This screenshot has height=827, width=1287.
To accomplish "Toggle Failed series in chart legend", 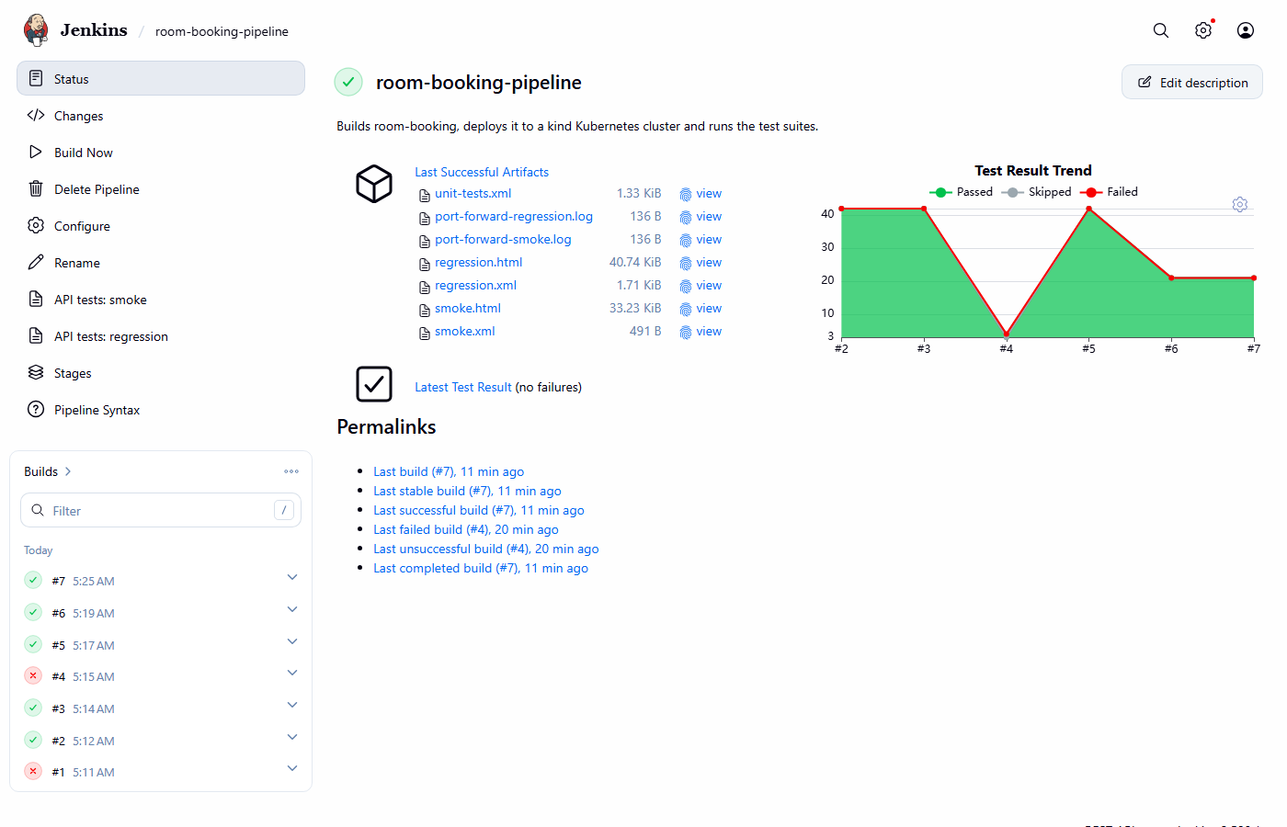I will pyautogui.click(x=1110, y=192).
